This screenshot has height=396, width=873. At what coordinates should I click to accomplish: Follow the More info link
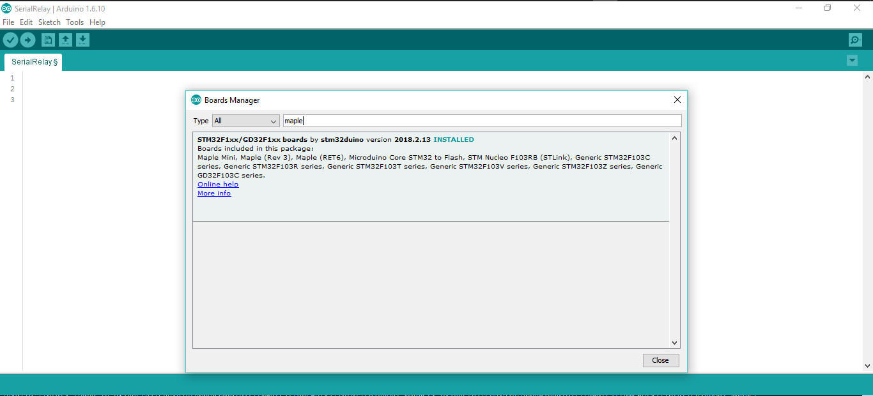pos(214,194)
